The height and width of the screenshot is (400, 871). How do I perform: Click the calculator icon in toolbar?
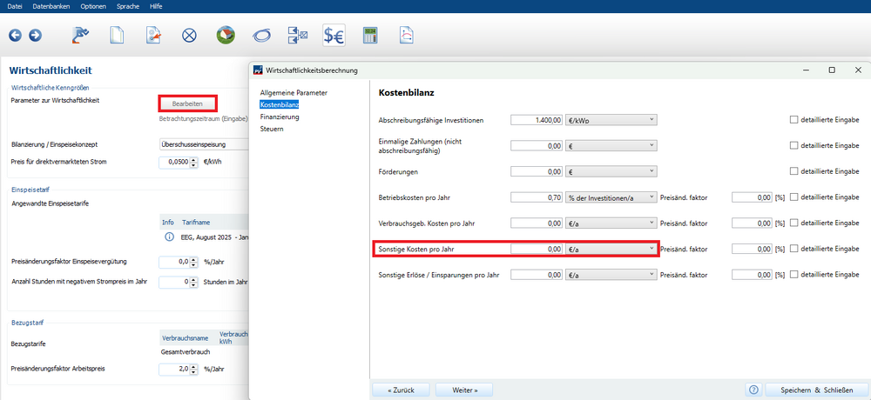(x=370, y=36)
